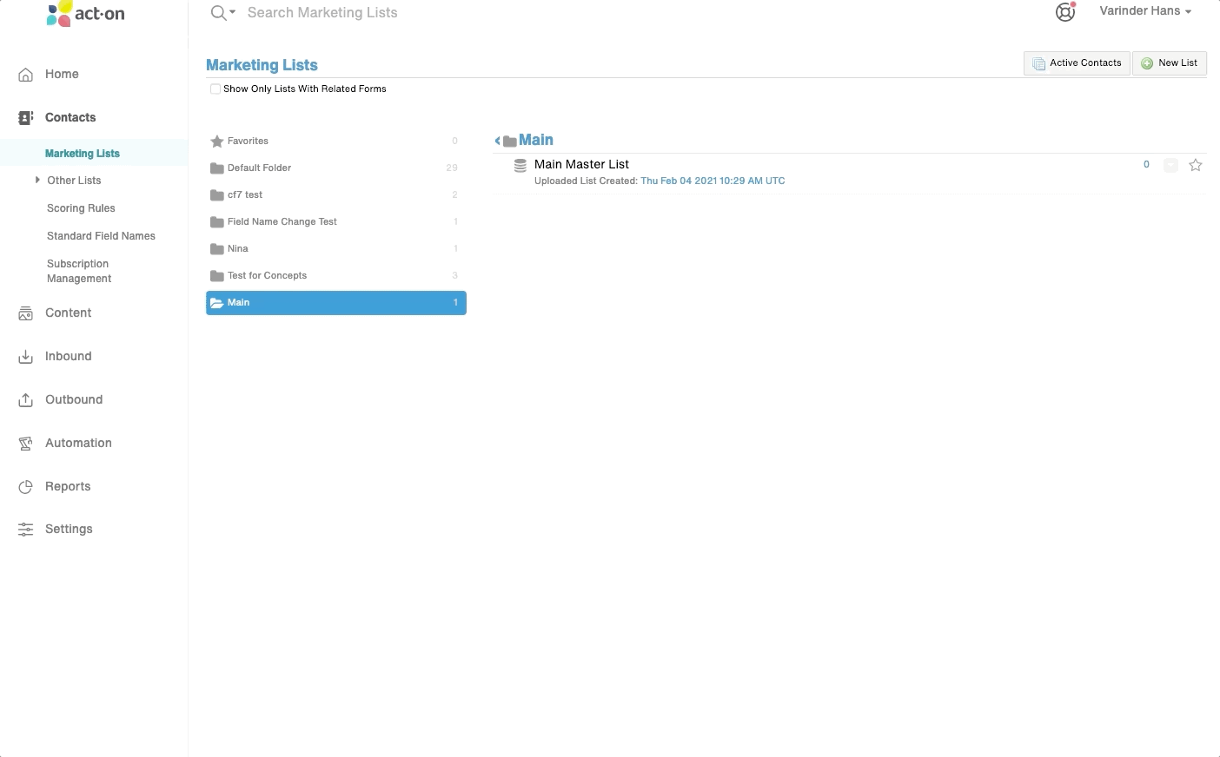Viewport: 1220px width, 757px height.
Task: Click the New List button
Action: (x=1169, y=63)
